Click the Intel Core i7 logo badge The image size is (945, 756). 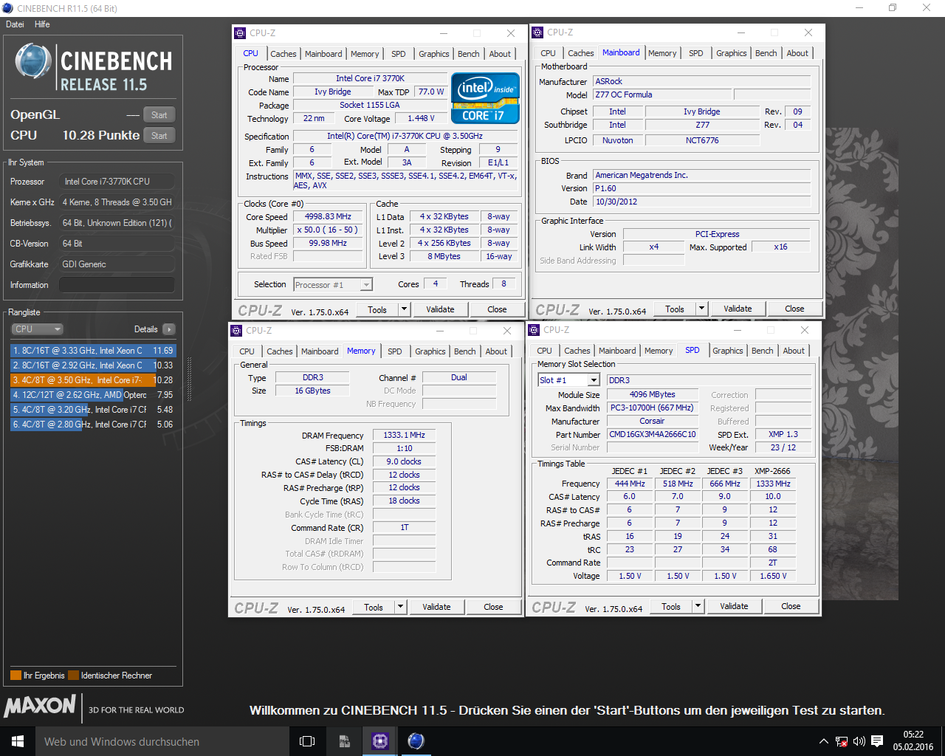click(485, 98)
